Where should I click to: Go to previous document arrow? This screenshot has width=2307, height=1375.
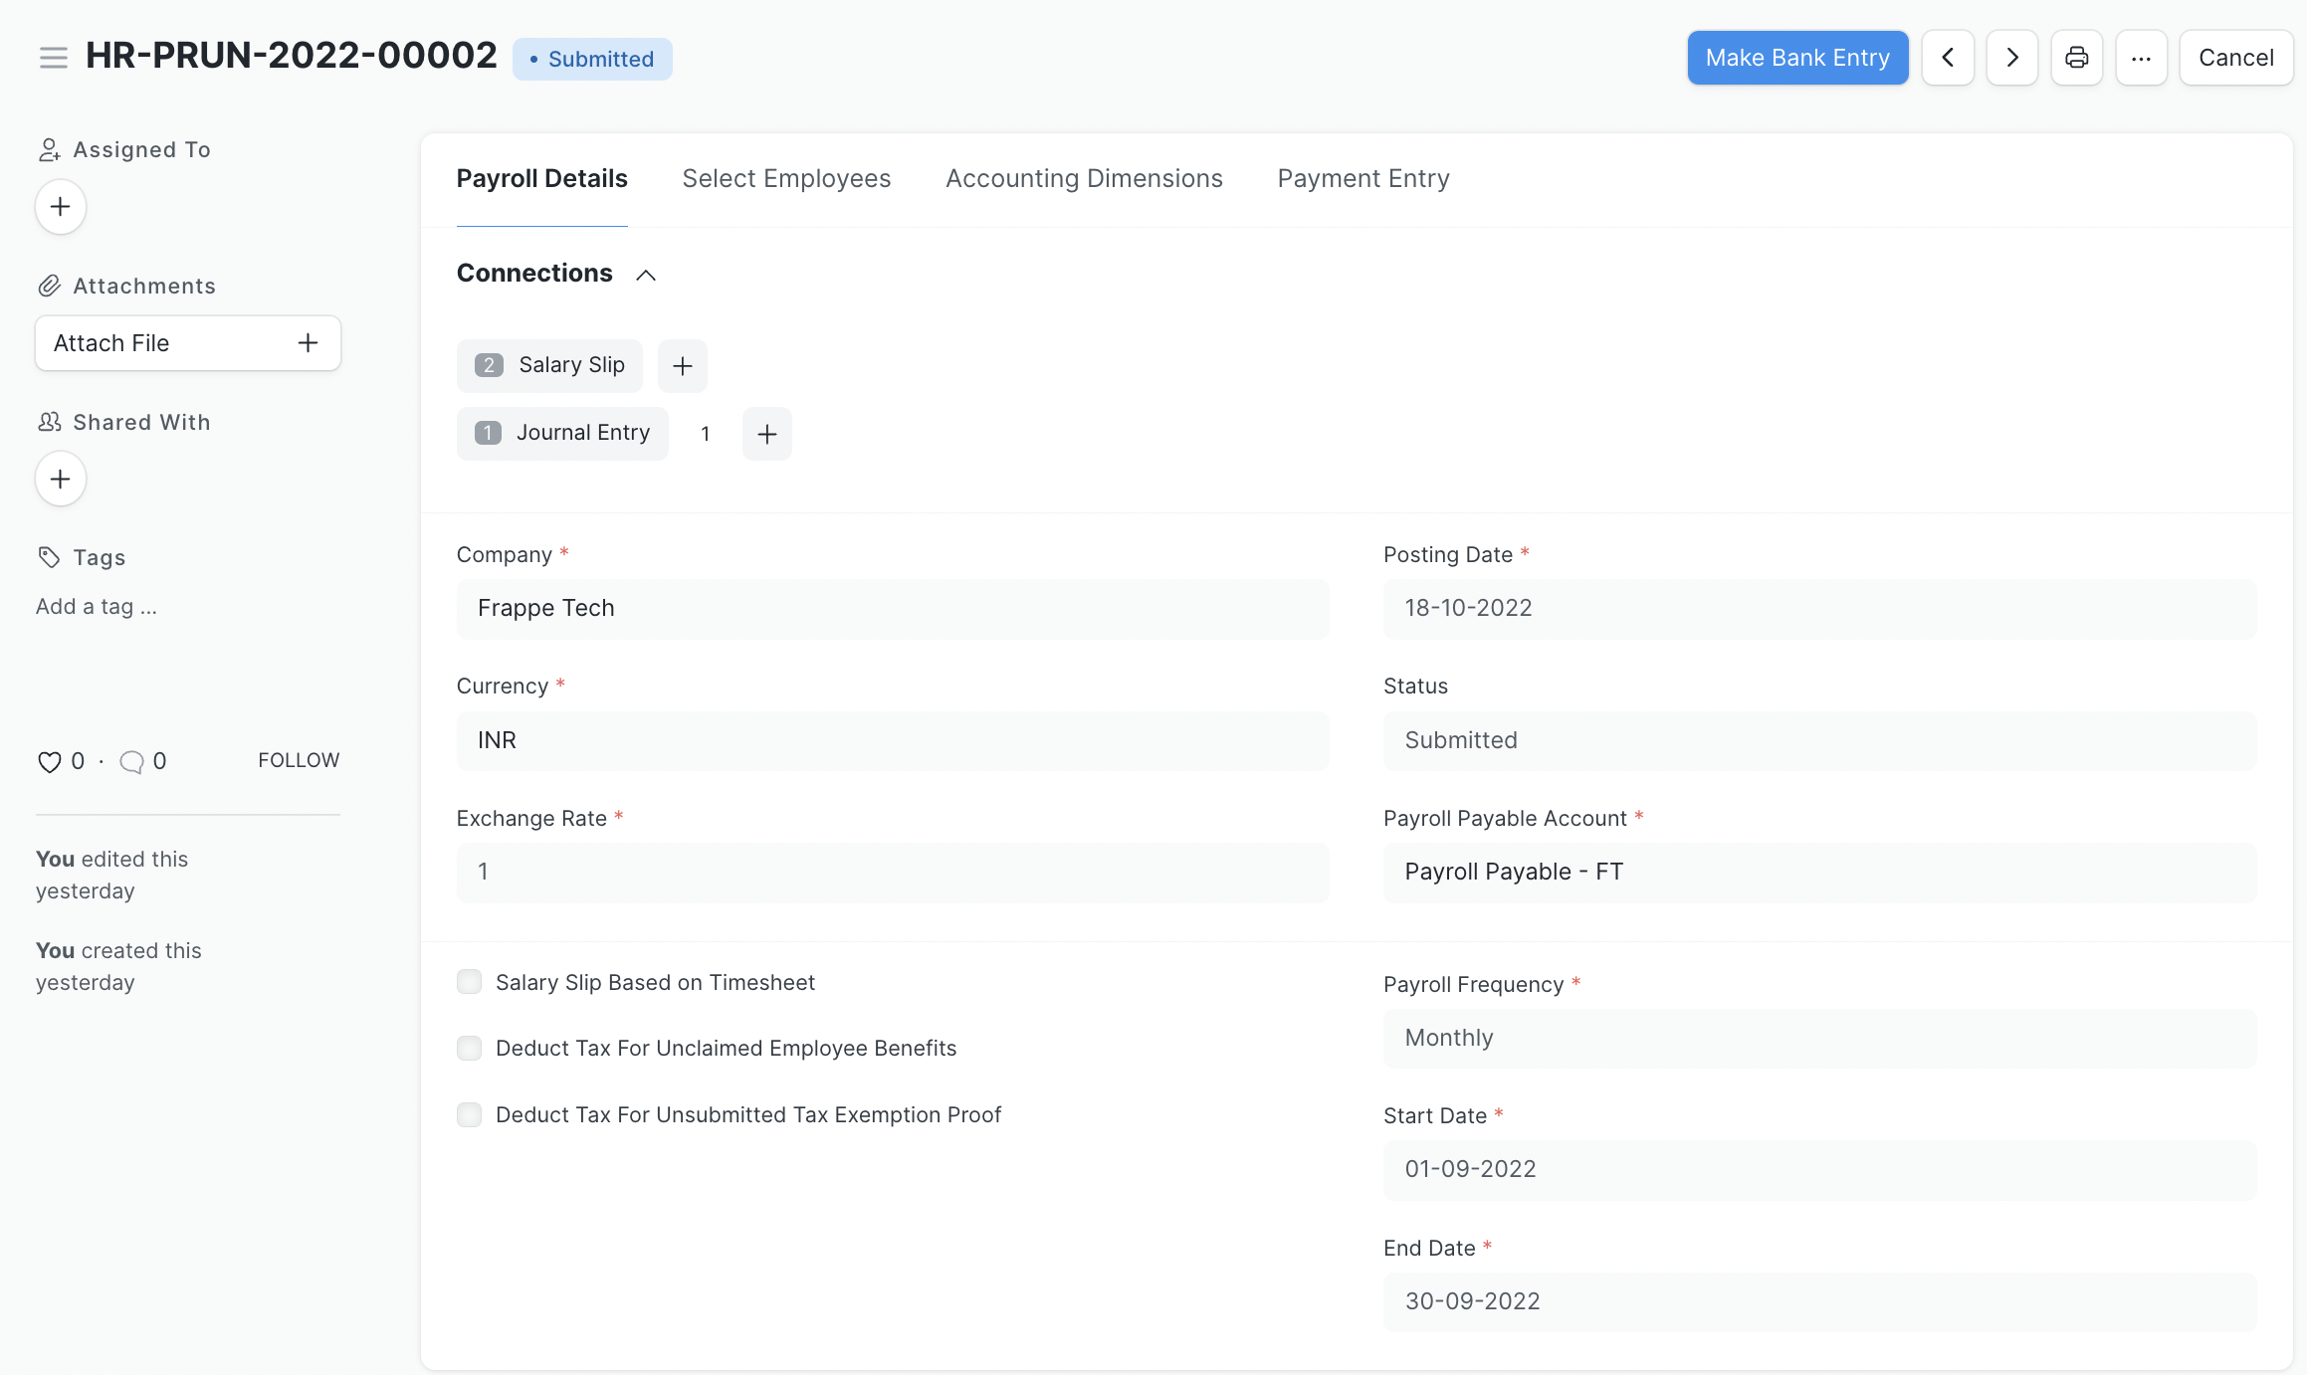[x=1948, y=58]
